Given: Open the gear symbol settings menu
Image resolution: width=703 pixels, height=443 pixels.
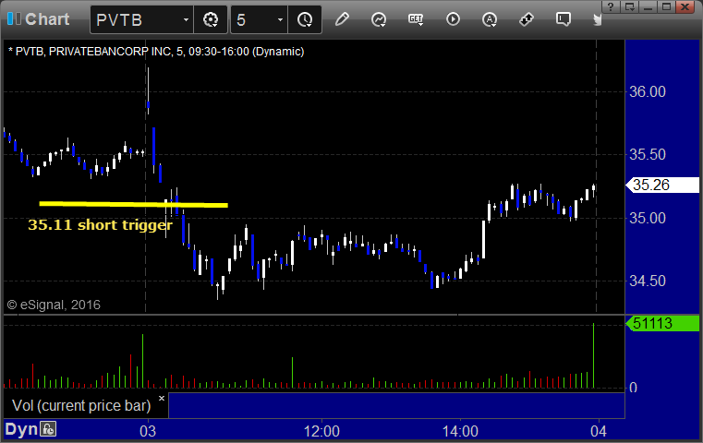Looking at the screenshot, I should click(211, 19).
